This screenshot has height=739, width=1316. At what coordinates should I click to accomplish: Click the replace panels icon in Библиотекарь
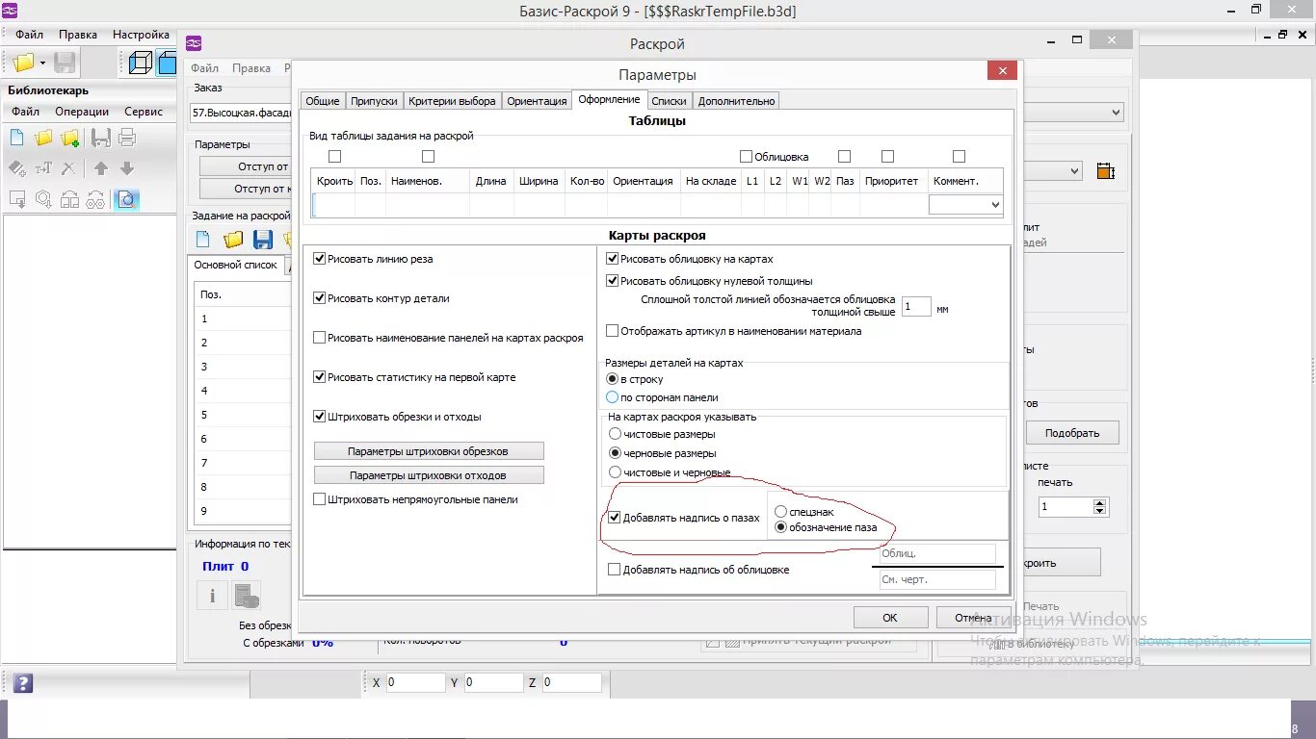69,199
